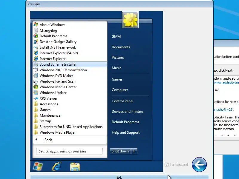Viewport: 239px width, 179px height.
Task: Open Music from the right pane
Action: tap(117, 68)
